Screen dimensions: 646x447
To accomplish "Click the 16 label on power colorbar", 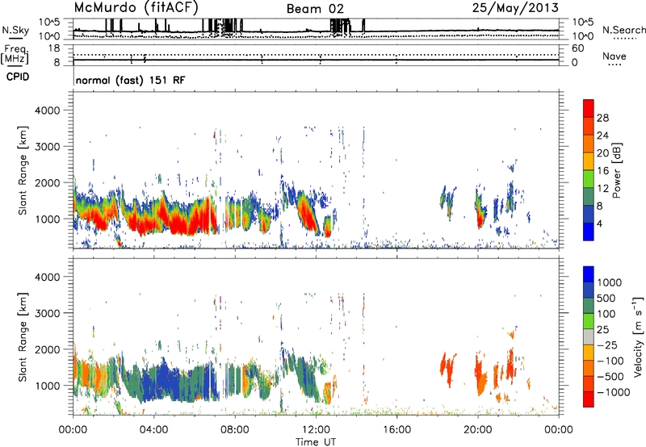I will [602, 171].
